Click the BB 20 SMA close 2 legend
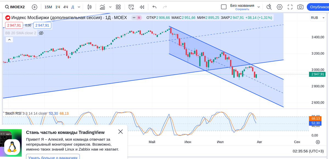This screenshot has height=159, width=329. pyautogui.click(x=21, y=33)
